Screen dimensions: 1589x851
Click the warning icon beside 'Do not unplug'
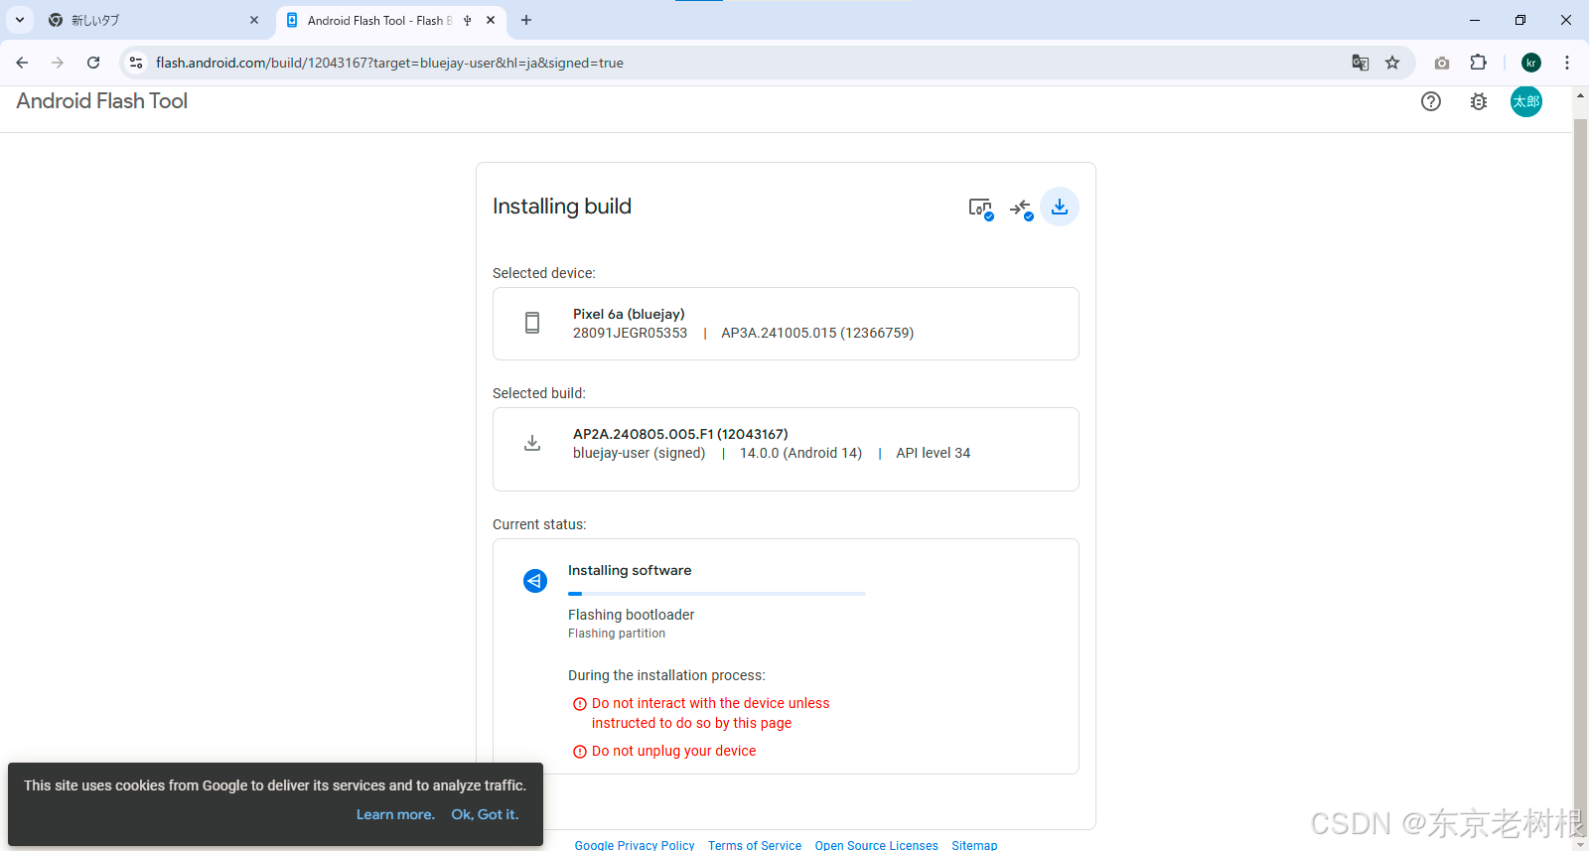(x=580, y=752)
